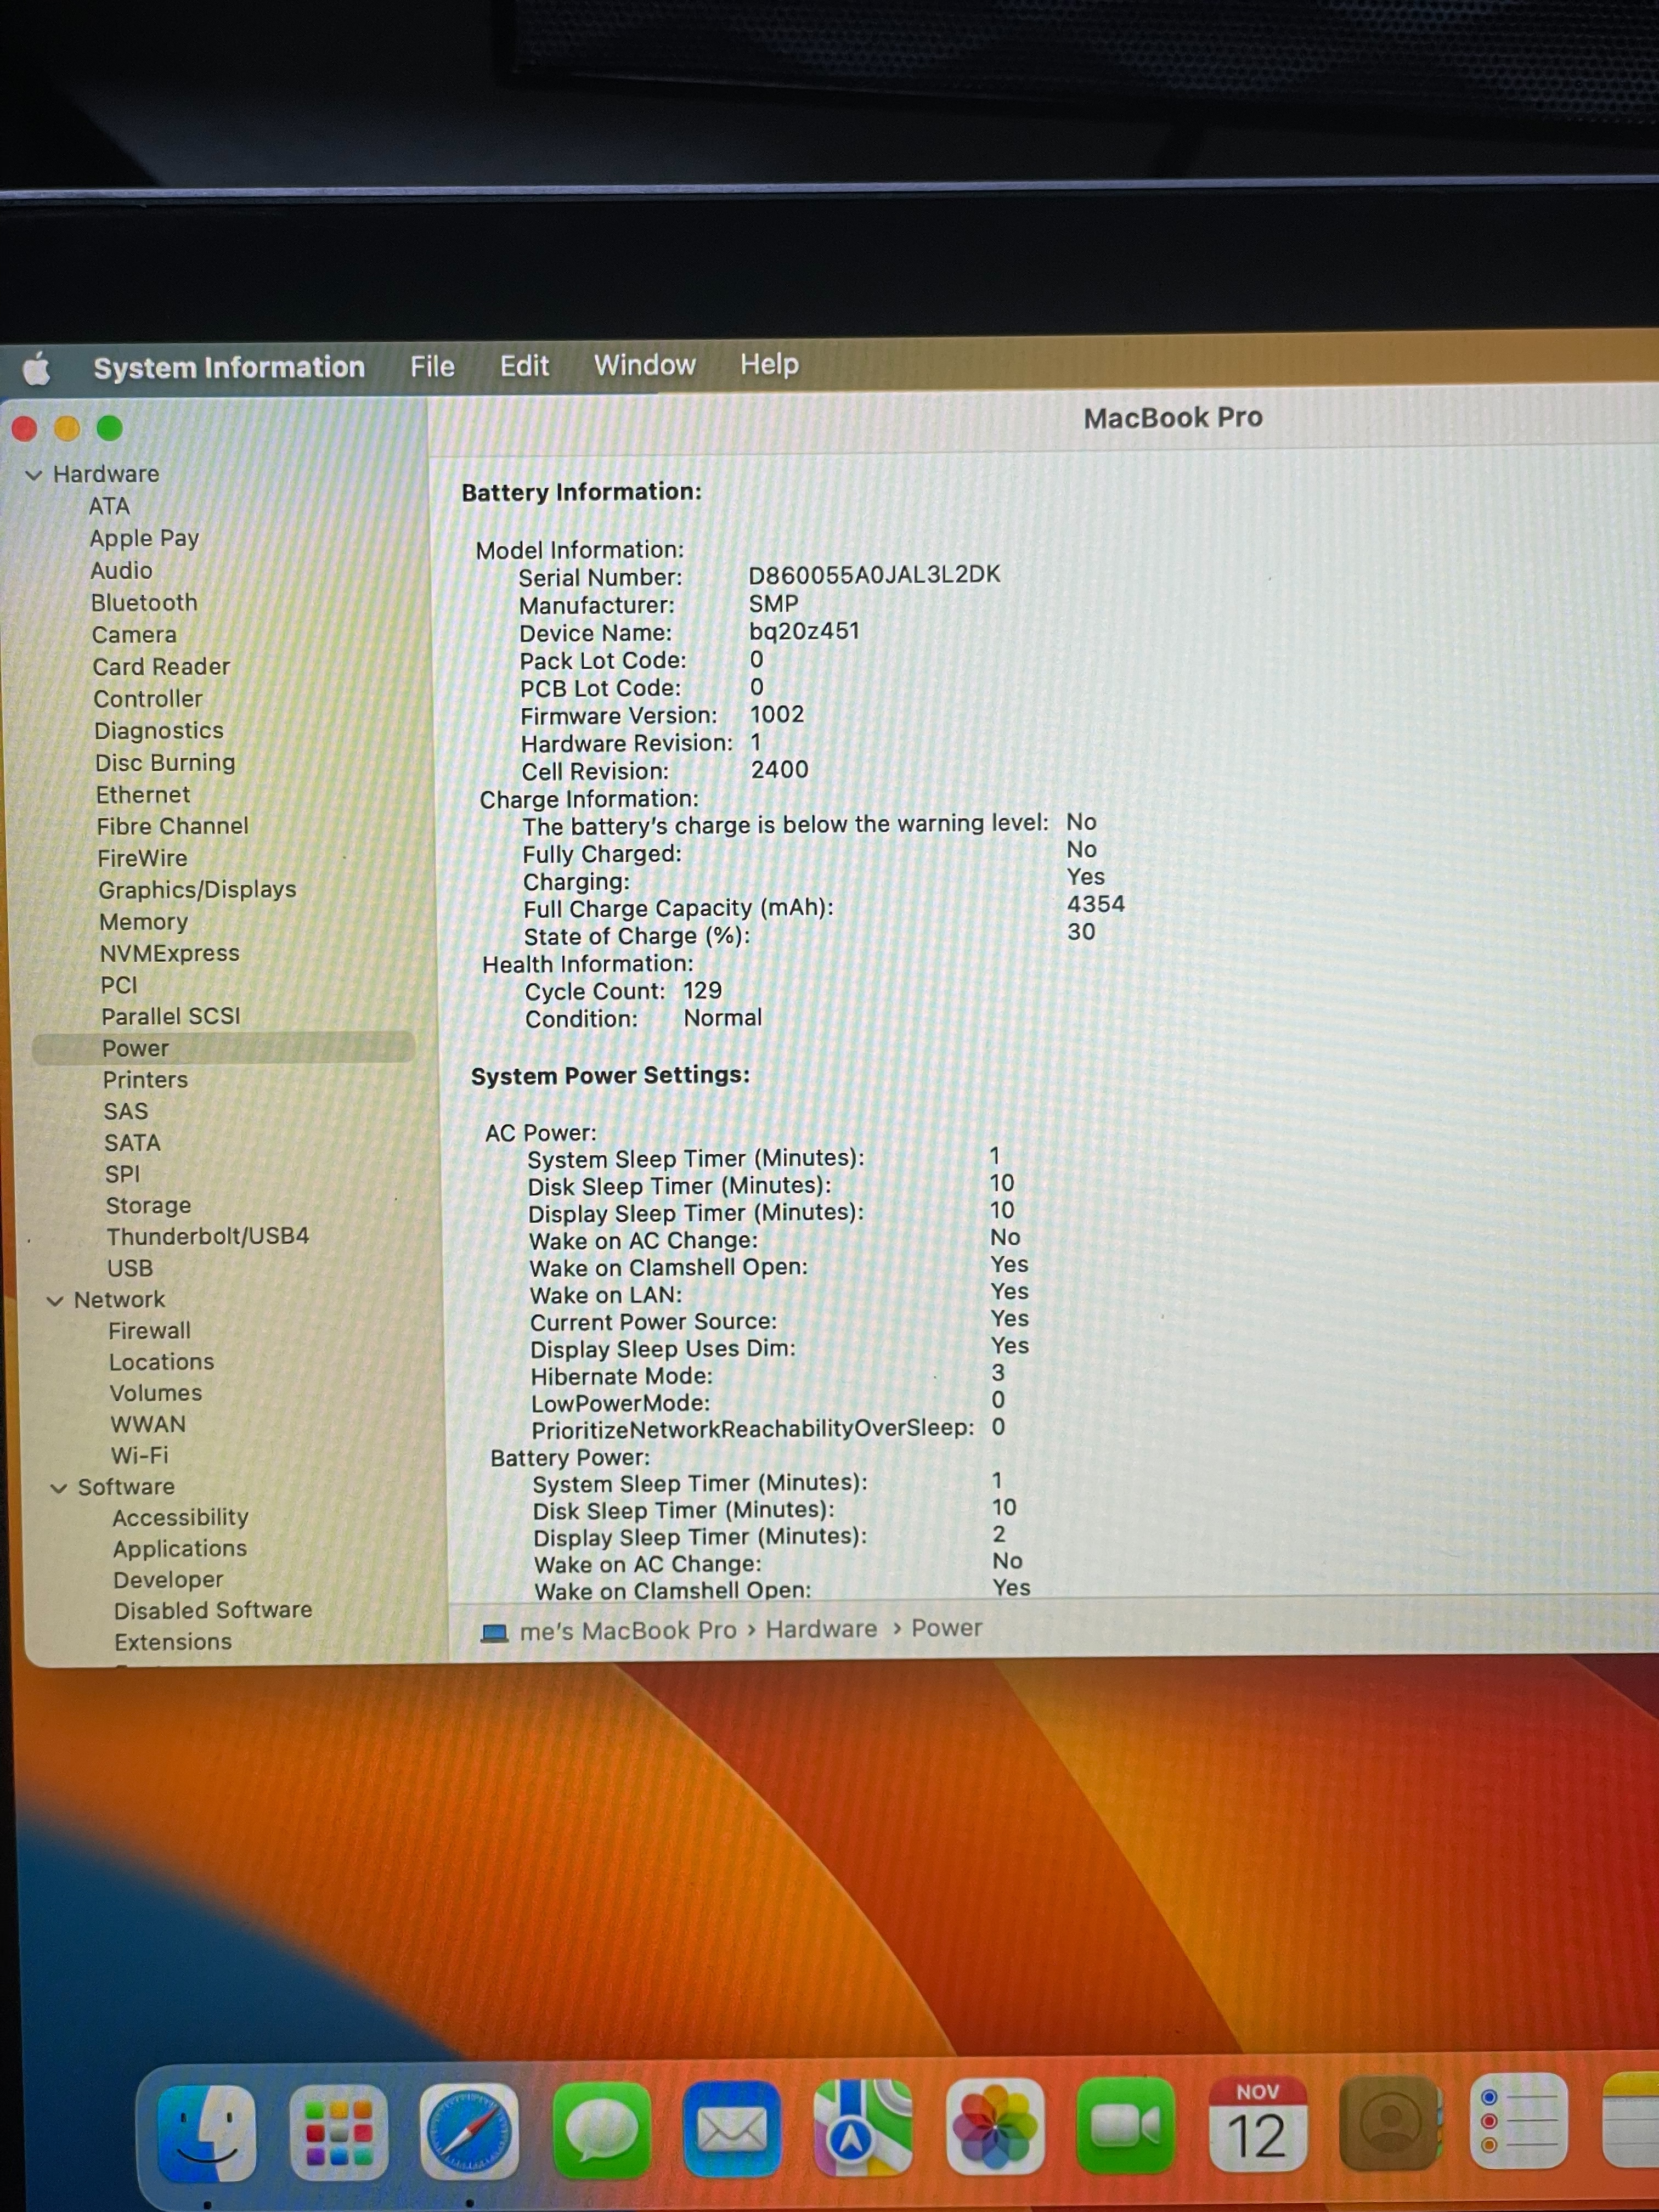Select Graphics/Displays in sidebar
Image resolution: width=1659 pixels, height=2212 pixels.
197,890
